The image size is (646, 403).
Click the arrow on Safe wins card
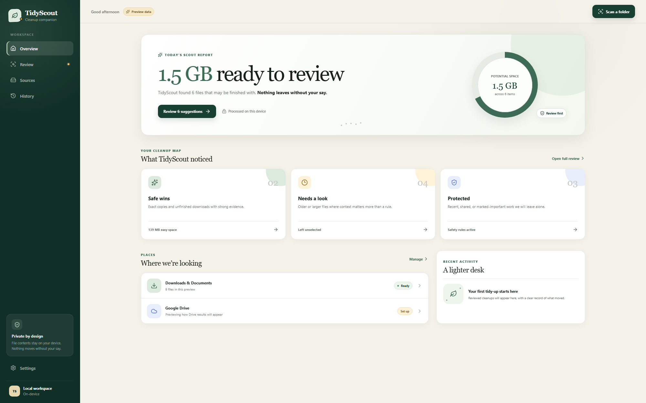[276, 230]
